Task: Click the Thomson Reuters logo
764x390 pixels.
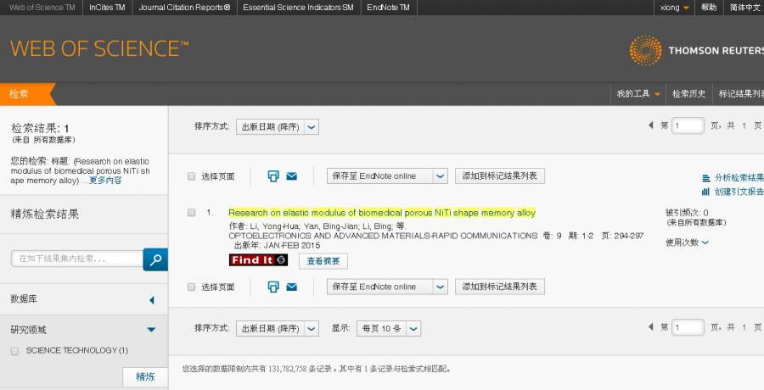Action: (x=696, y=50)
